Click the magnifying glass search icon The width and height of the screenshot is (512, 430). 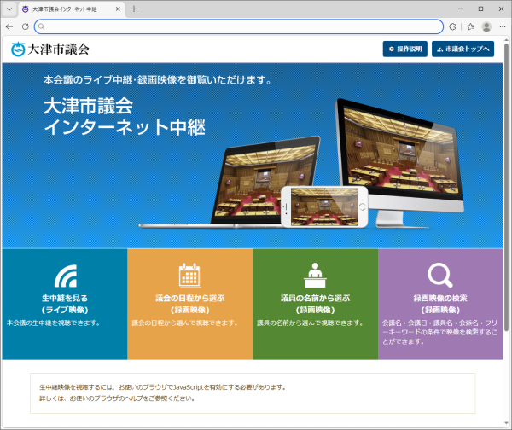click(439, 275)
